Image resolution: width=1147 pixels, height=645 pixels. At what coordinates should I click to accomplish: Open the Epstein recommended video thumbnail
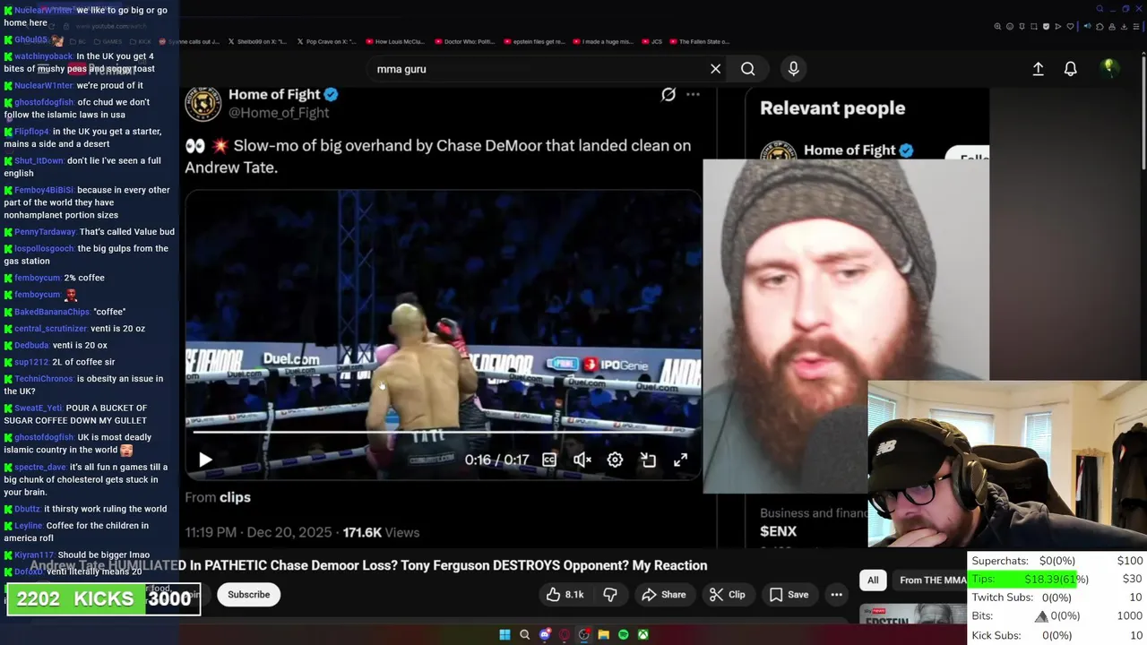pyautogui.click(x=912, y=615)
